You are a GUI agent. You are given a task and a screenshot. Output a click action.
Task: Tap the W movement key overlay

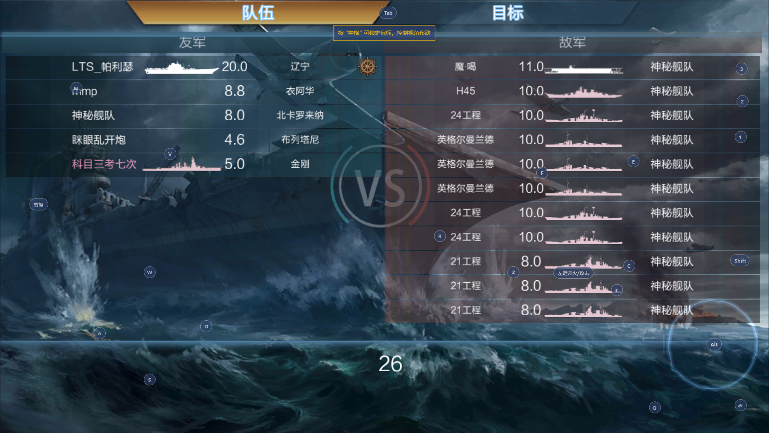click(149, 272)
